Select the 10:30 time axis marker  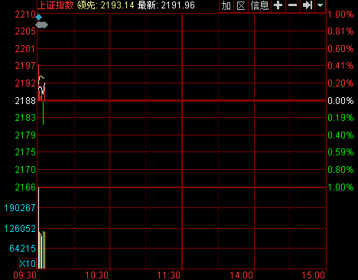pyautogui.click(x=96, y=275)
